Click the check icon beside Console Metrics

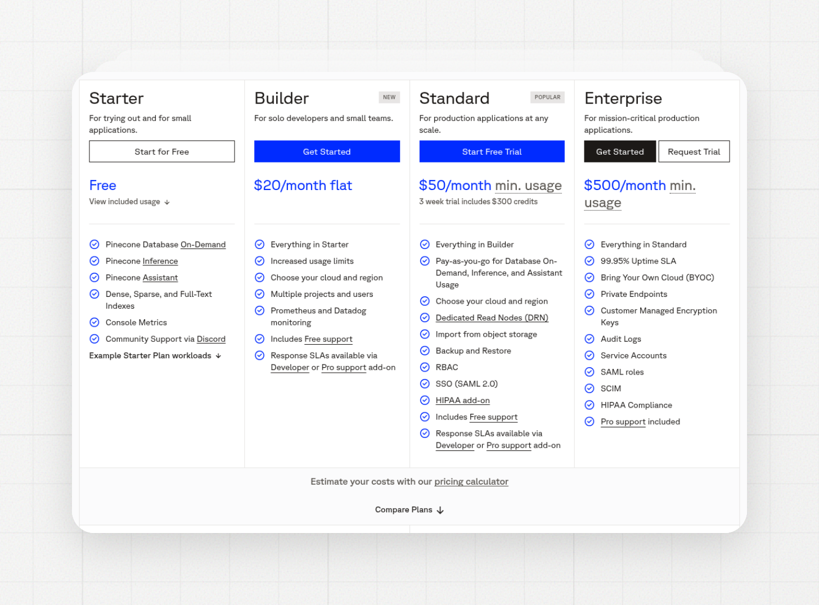(94, 322)
